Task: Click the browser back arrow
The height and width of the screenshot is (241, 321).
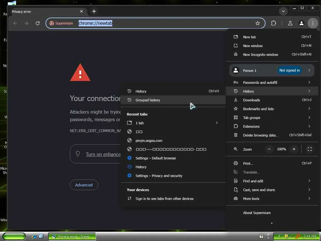Action: [15, 23]
